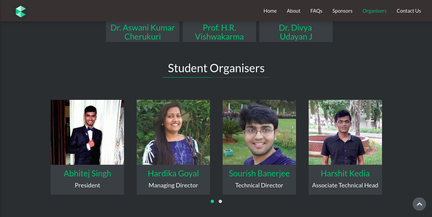Click the scroll-to-top arrow button
Screen dimensions: 432x217
tap(419, 204)
